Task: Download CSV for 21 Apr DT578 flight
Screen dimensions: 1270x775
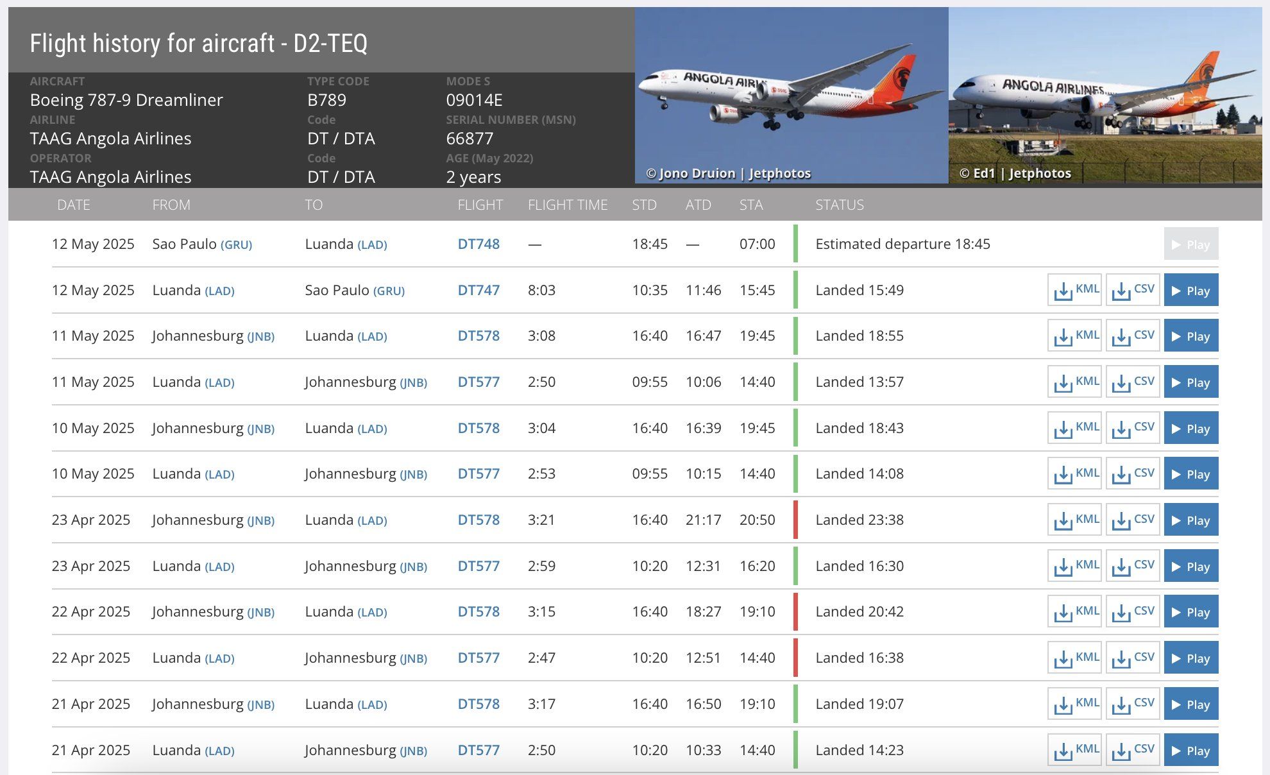Action: click(1133, 704)
